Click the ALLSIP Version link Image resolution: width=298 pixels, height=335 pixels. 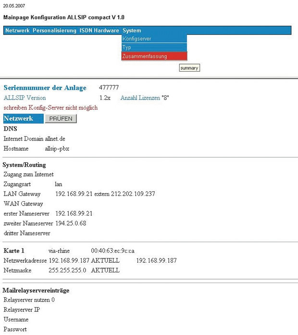(25, 98)
